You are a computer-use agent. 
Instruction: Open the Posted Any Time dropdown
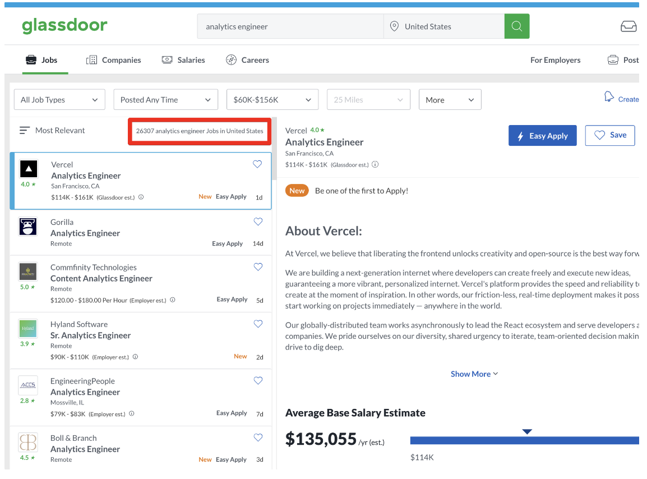[165, 99]
